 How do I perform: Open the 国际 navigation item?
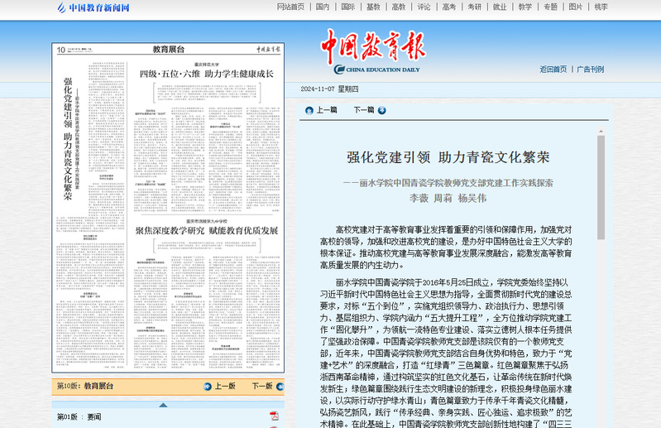click(347, 7)
